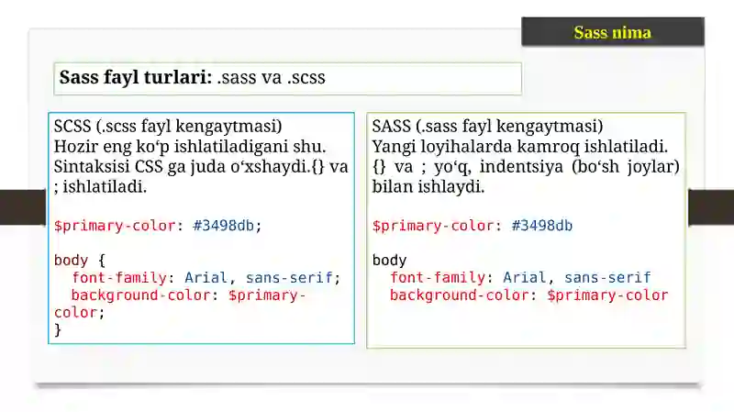
Task: Click the "Yangi loyihalarda kamroq ishlatiladi" sentence
Action: (519, 146)
